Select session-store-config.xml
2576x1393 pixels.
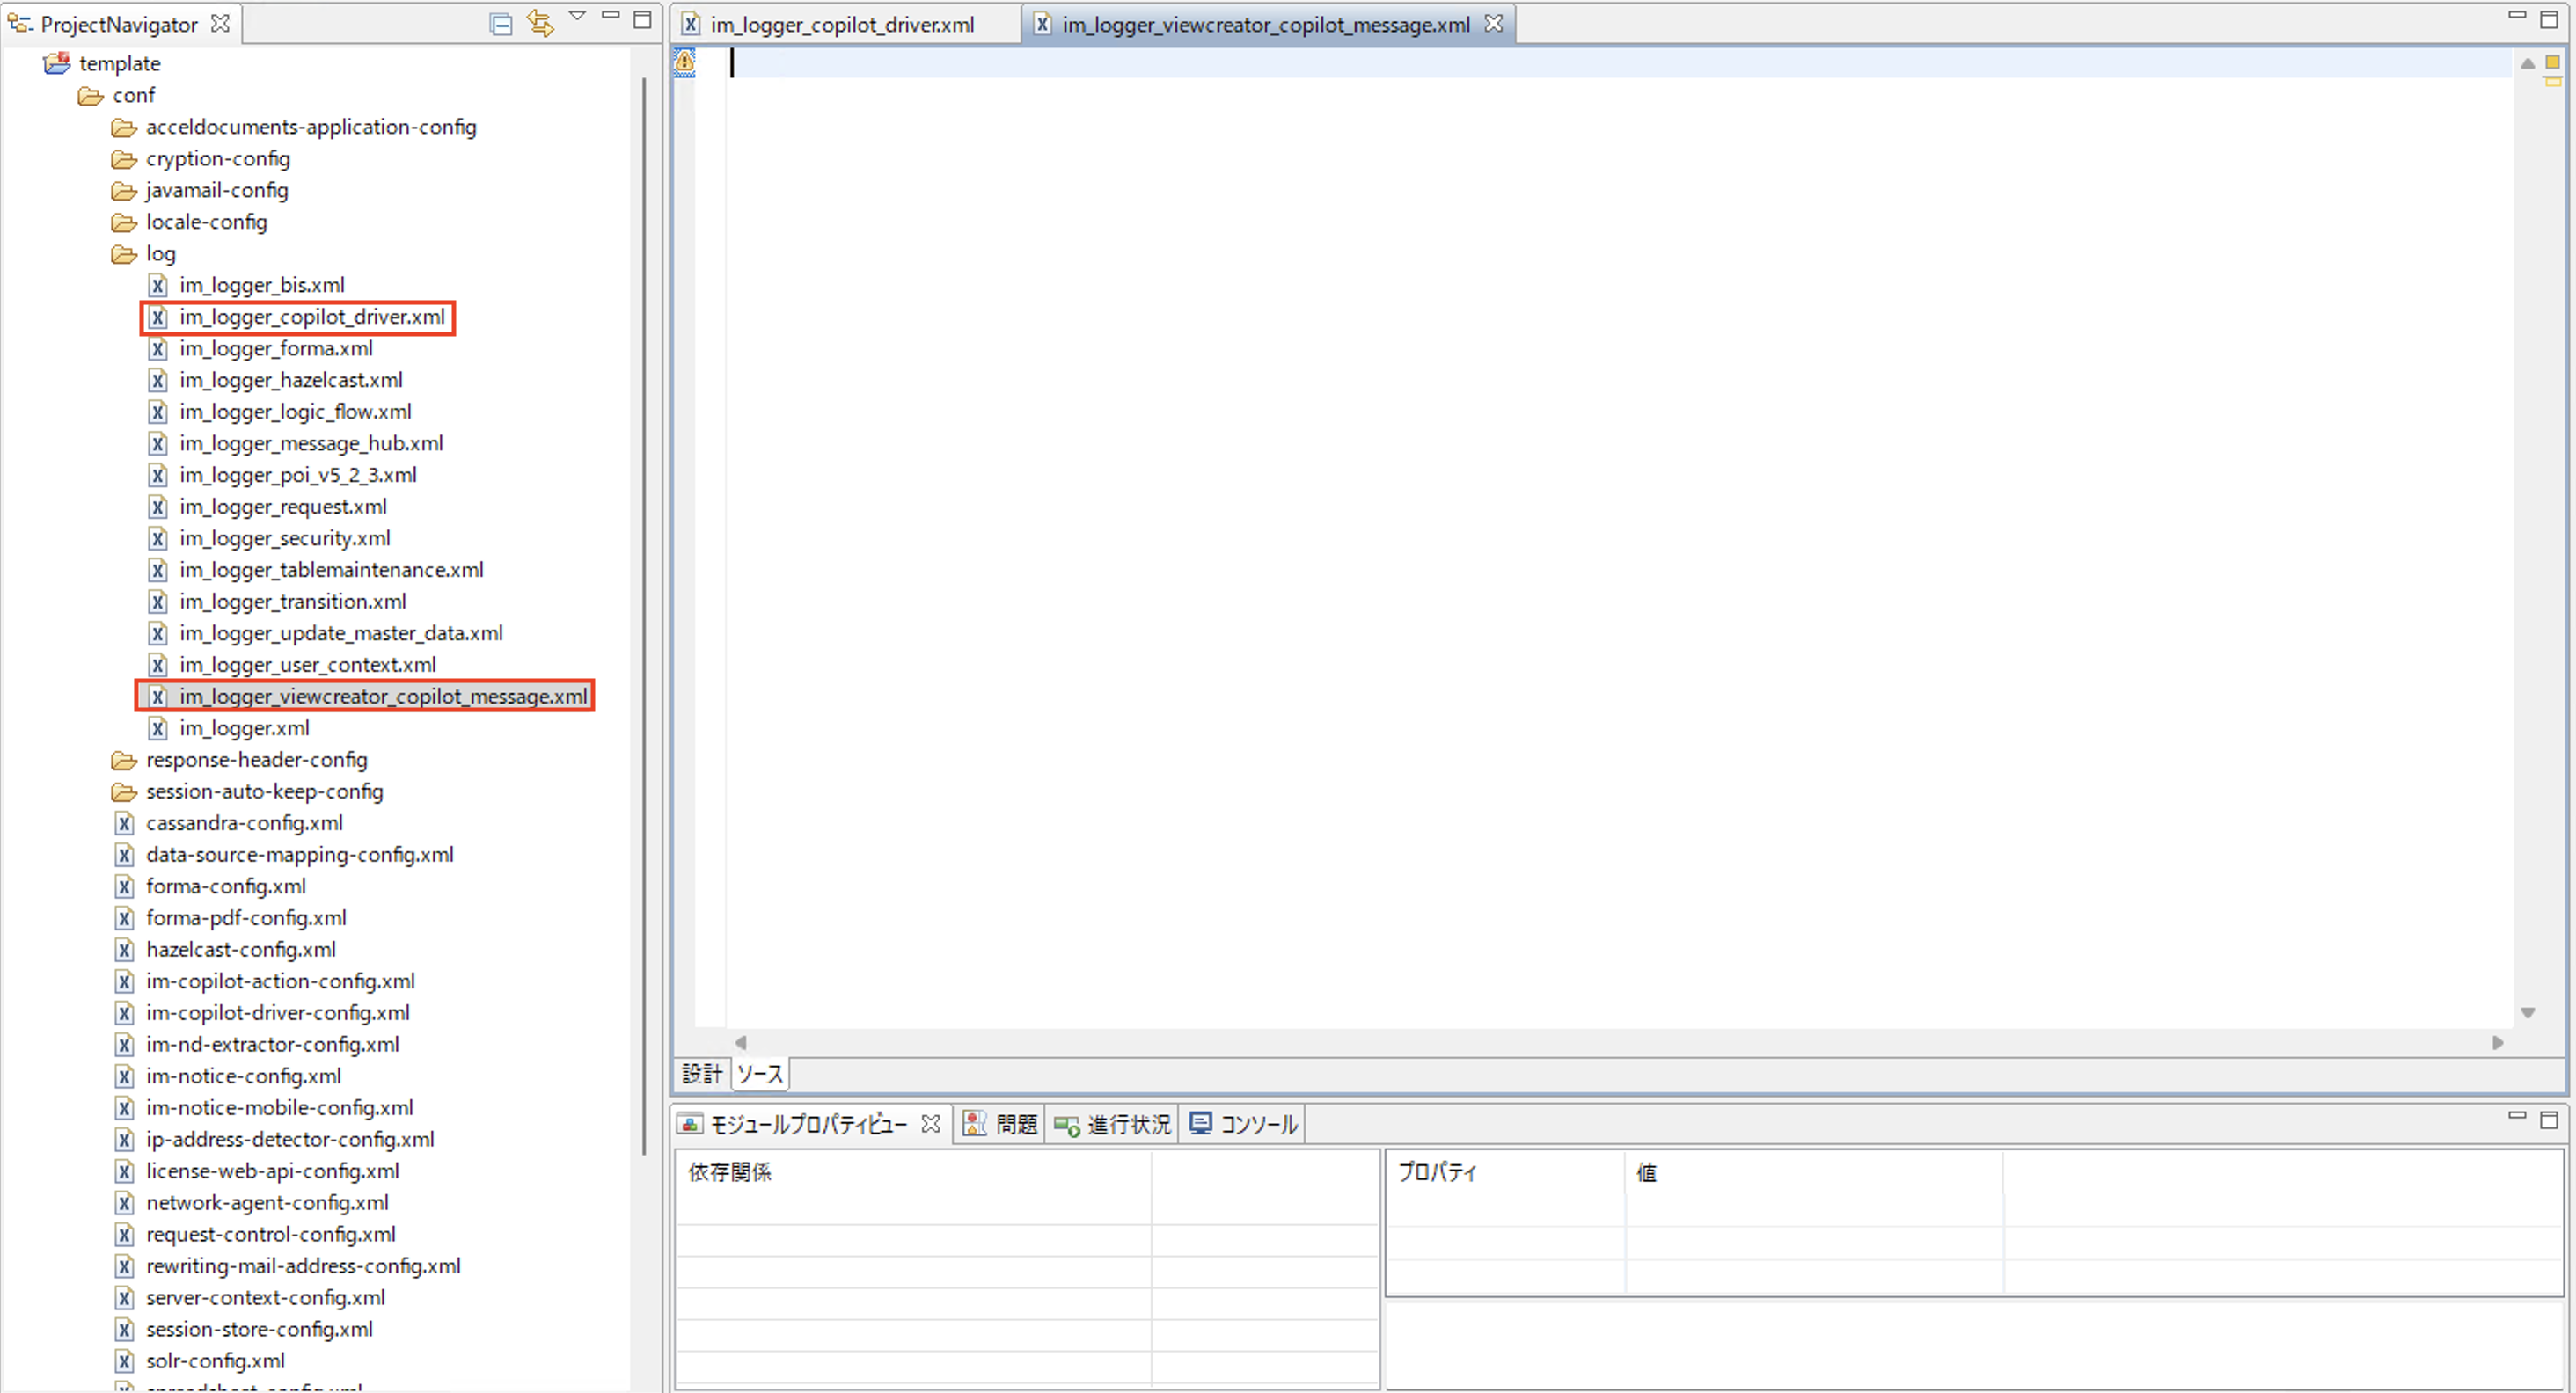click(259, 1330)
